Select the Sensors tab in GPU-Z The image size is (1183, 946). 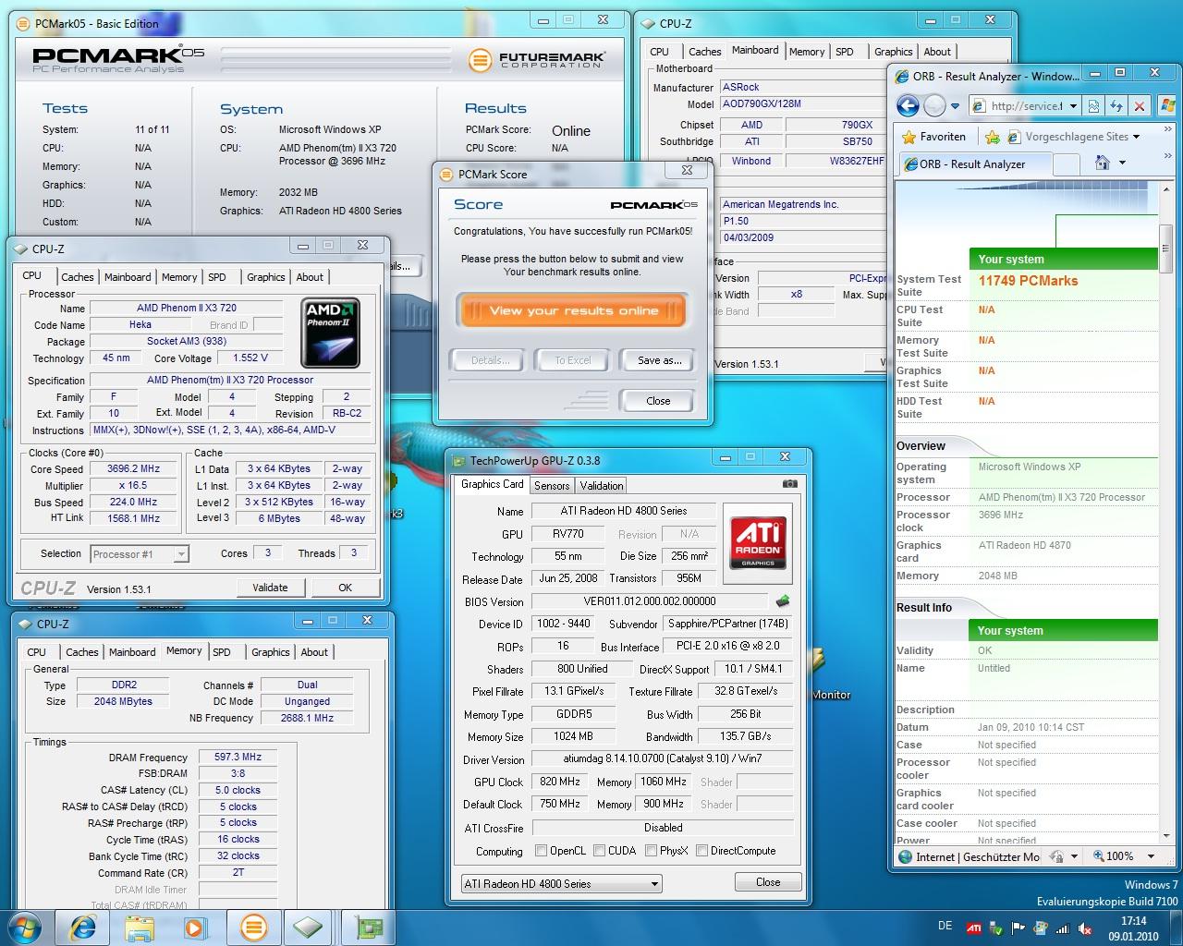pyautogui.click(x=552, y=486)
